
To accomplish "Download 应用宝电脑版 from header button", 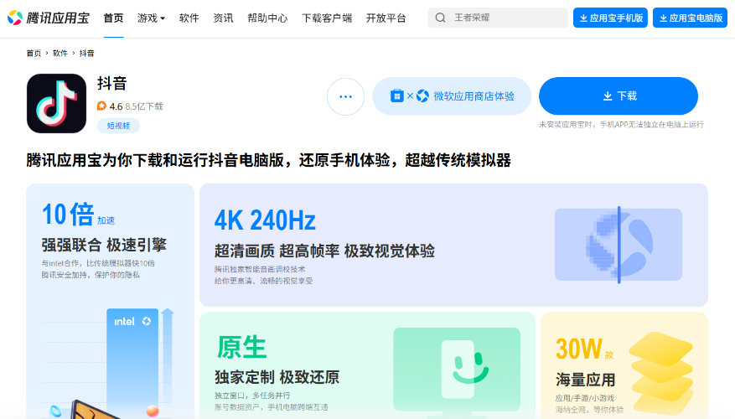I will [690, 18].
